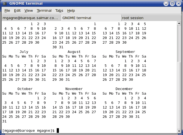Close the GNOME terminal window
Screen dimensions: 183x135
coord(178,4)
